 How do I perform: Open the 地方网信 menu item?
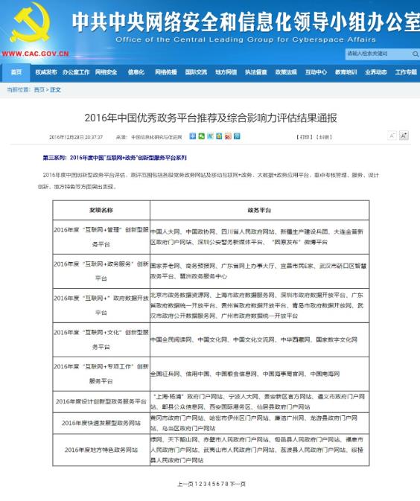(226, 72)
